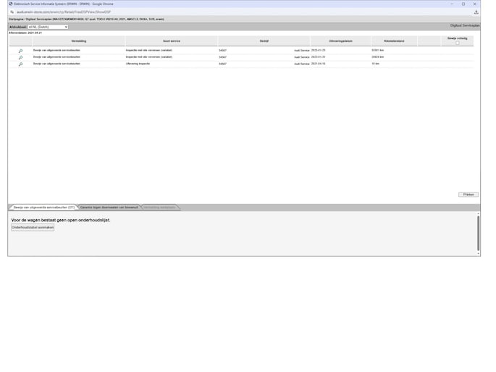Switch to 'Bewijs van uitgevoerde servicebeurten' tab
The width and height of the screenshot is (496, 372).
[44, 207]
